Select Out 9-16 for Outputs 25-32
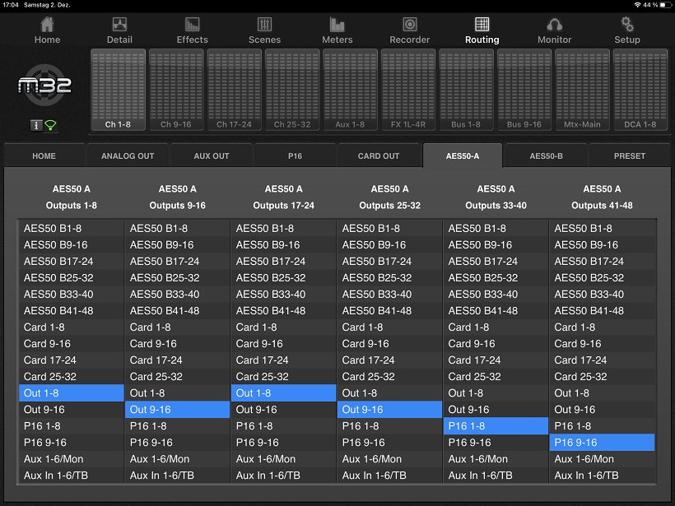The height and width of the screenshot is (506, 675). click(389, 409)
